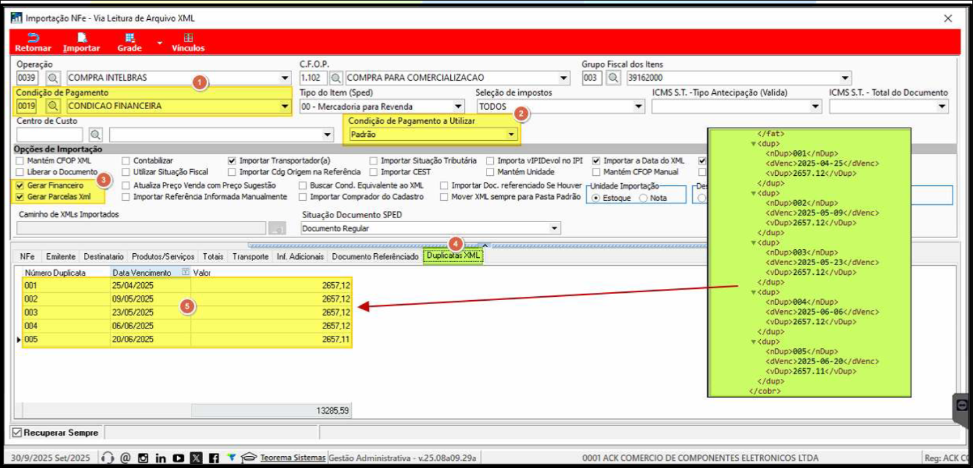Open the YouTube icon in status bar
This screenshot has width=973, height=468.
(178, 458)
